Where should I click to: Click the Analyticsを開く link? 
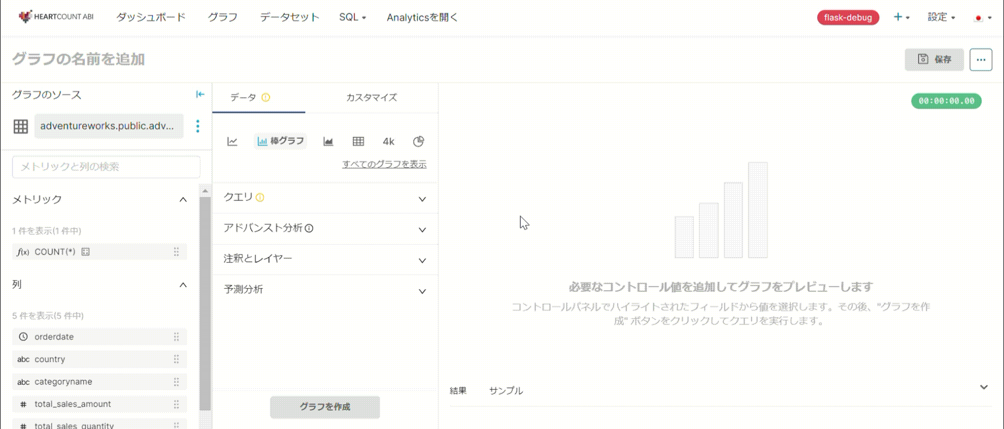point(422,17)
